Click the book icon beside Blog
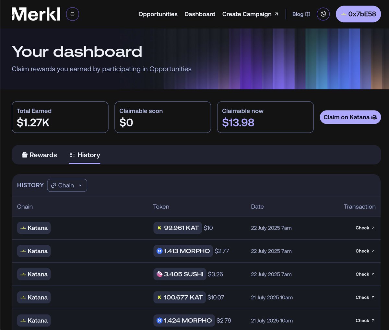Screen dimensions: 389x330 point(308,14)
